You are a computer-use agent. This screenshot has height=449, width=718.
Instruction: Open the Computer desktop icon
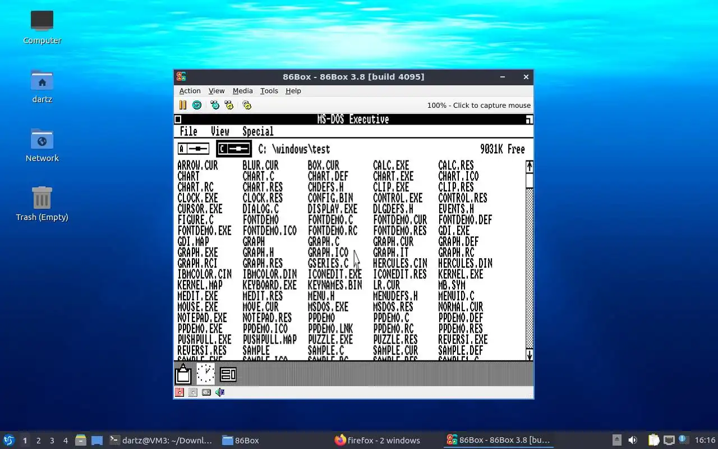(42, 27)
